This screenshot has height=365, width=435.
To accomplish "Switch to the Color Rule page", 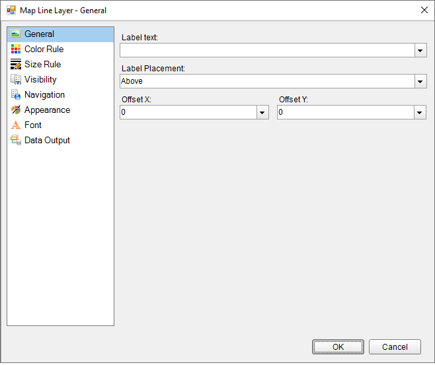I will 60,50.
